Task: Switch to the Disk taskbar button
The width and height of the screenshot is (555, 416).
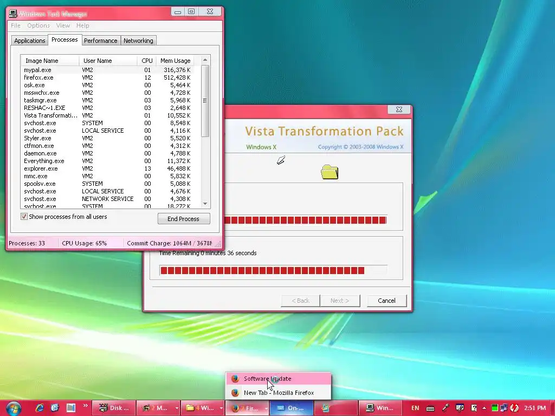Action: (x=114, y=408)
